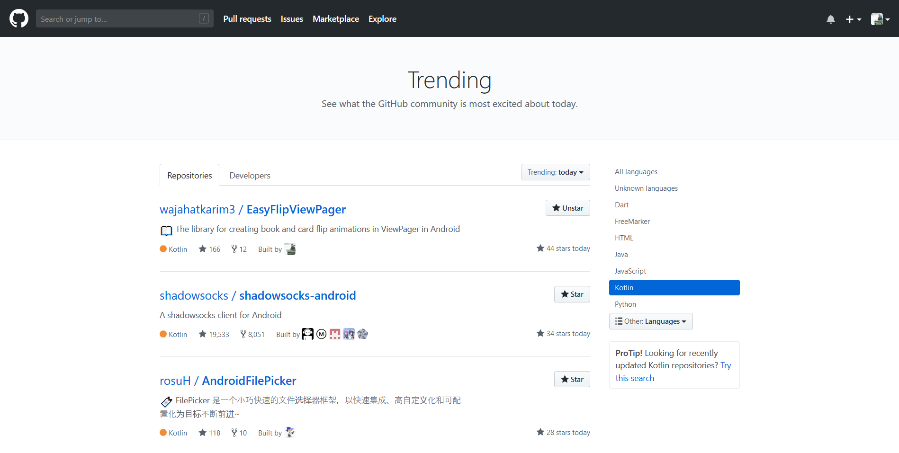Open Marketplace in top navigation
The width and height of the screenshot is (899, 453).
pos(336,19)
